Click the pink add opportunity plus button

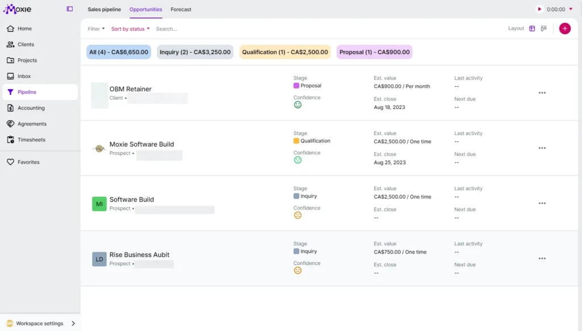[x=564, y=28]
